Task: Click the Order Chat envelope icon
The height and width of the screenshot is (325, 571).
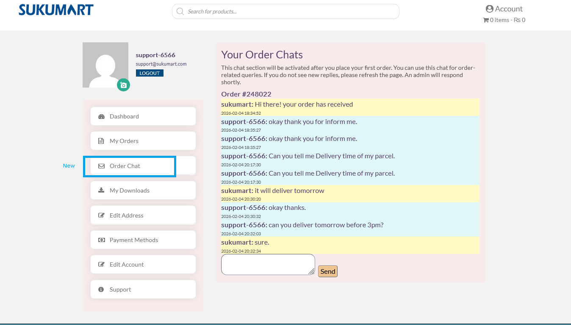Action: (x=101, y=166)
